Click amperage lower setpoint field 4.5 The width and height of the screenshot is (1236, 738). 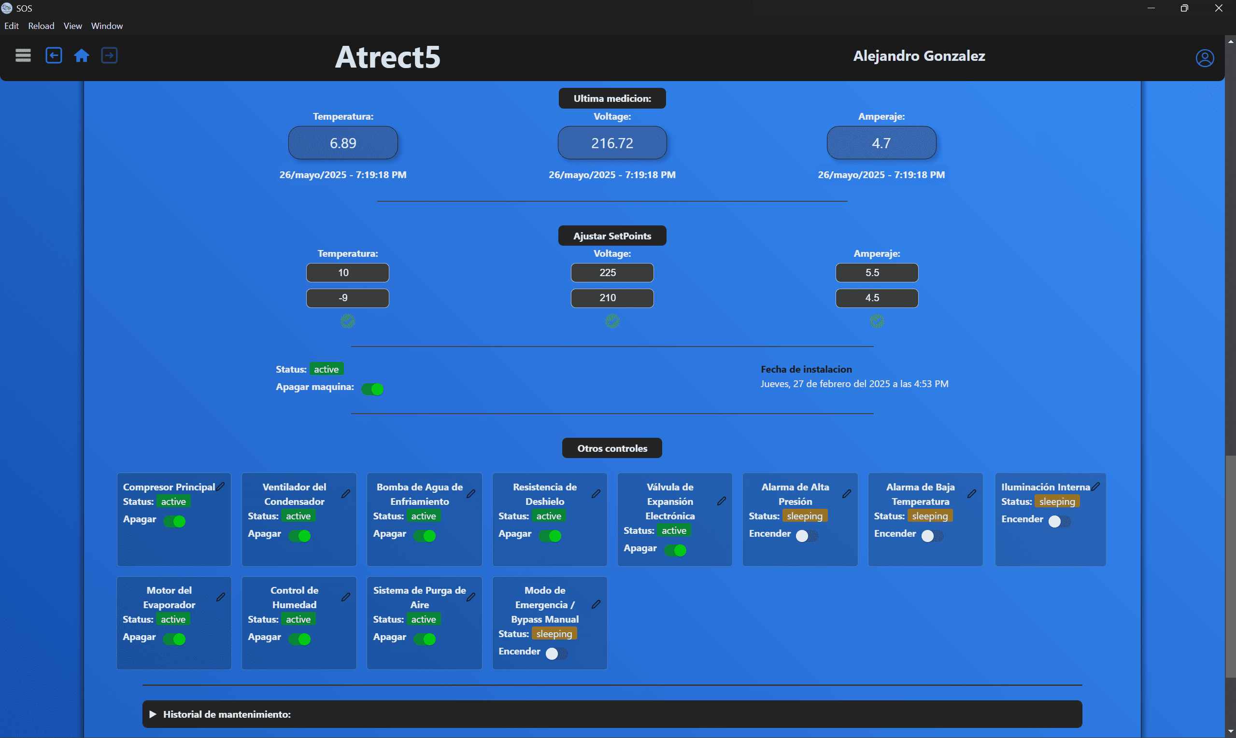(877, 298)
